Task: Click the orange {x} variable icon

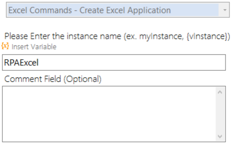Action: pyautogui.click(x=5, y=46)
